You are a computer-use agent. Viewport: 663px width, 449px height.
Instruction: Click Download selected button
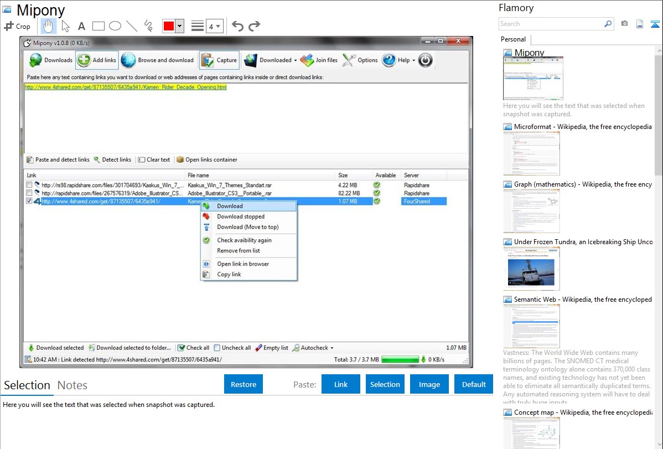(x=56, y=348)
